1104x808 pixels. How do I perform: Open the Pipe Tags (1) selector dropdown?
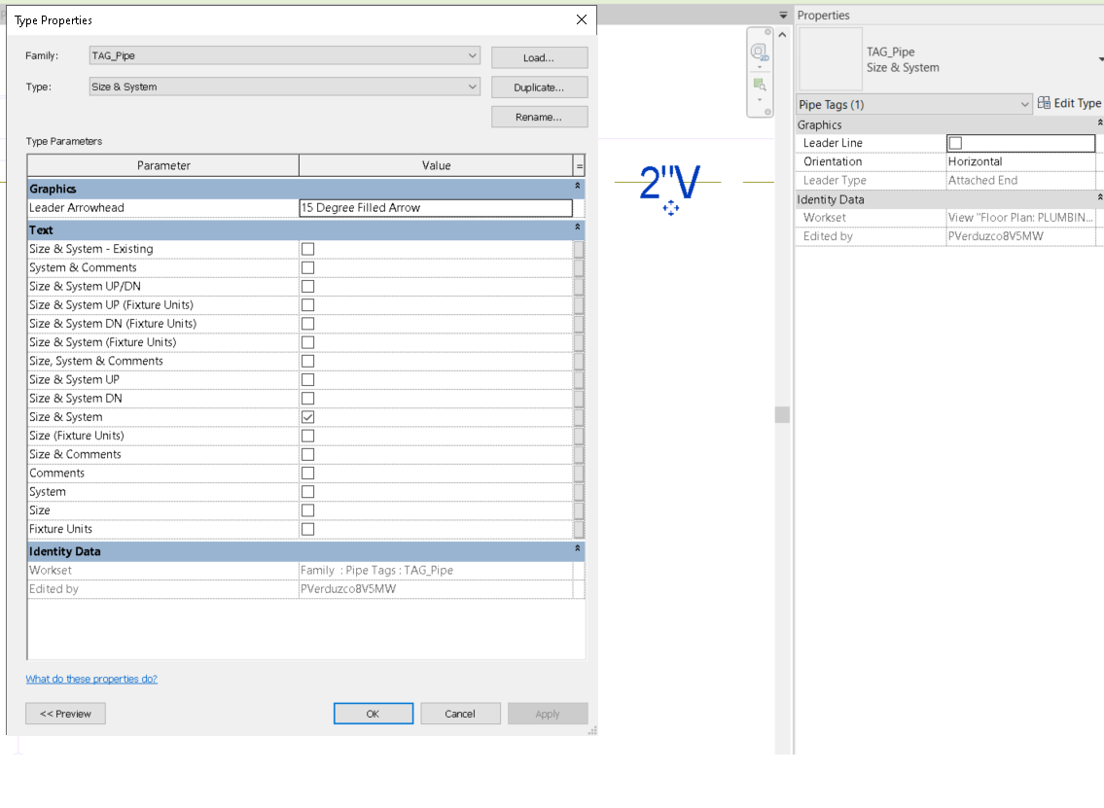[1024, 104]
